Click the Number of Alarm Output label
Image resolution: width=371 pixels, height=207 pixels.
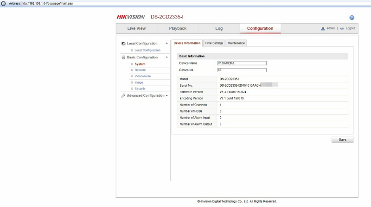point(196,124)
